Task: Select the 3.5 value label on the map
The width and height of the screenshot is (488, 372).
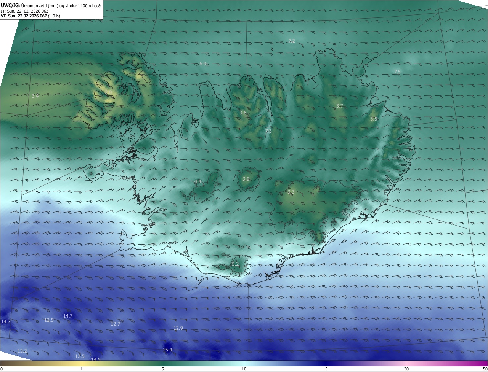Action: click(x=374, y=119)
